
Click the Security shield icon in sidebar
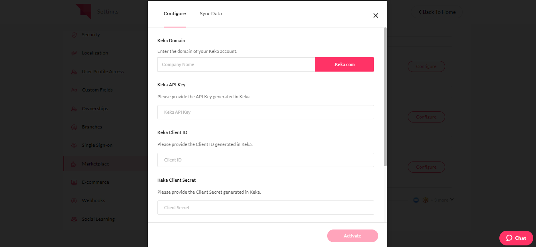pyautogui.click(x=74, y=35)
